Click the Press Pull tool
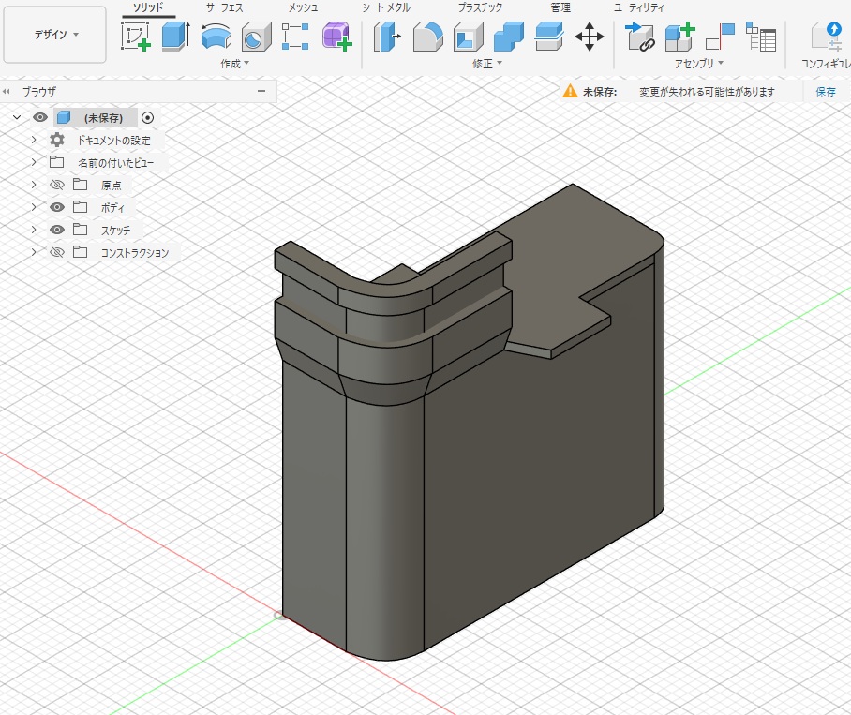The height and width of the screenshot is (715, 851). [386, 37]
